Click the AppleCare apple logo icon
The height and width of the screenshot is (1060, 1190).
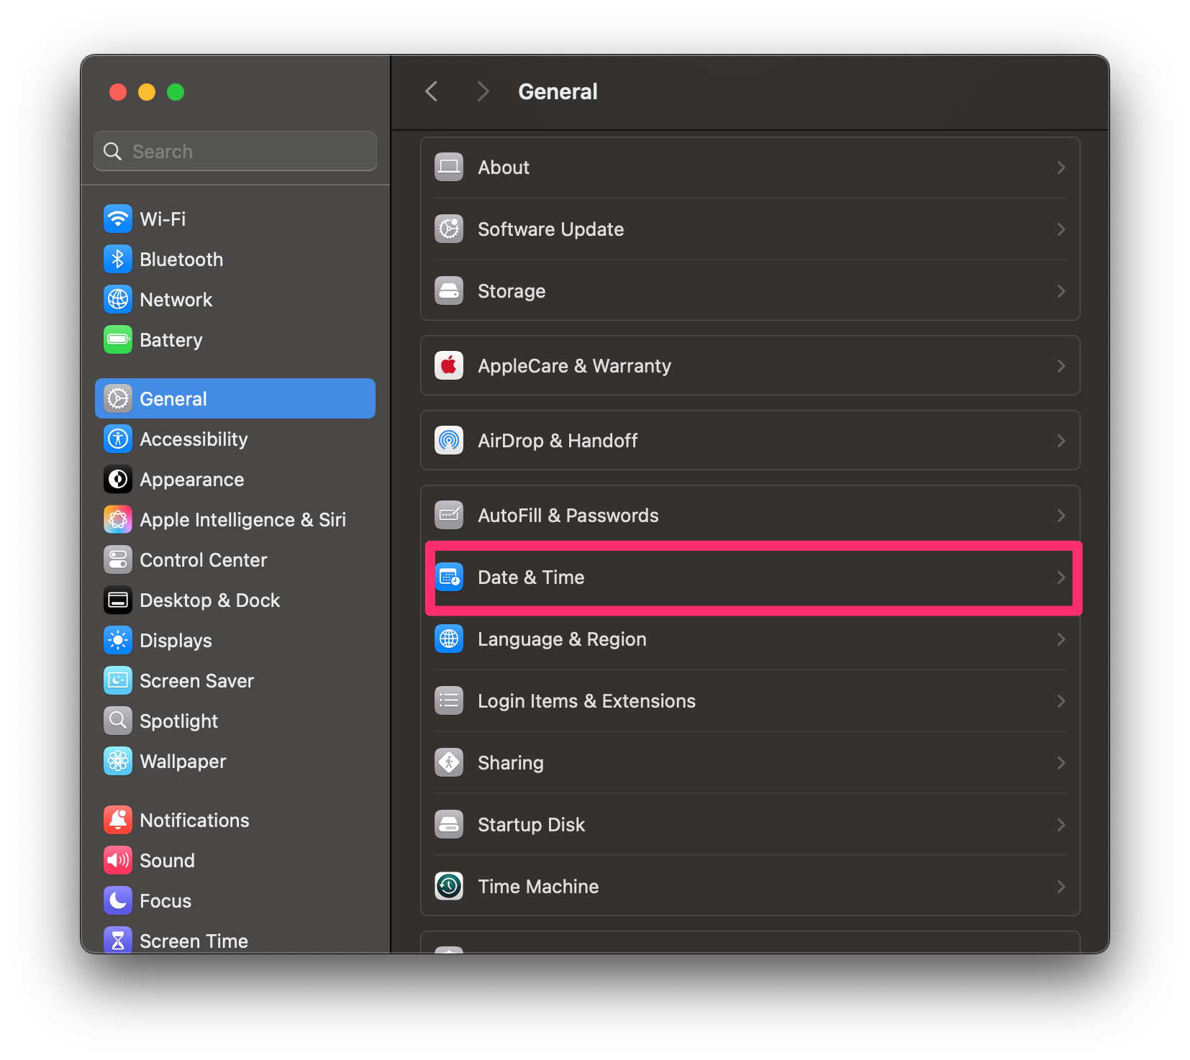[449, 365]
